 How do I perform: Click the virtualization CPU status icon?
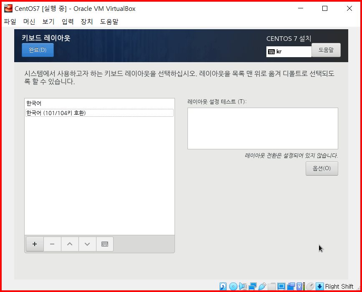click(301, 287)
